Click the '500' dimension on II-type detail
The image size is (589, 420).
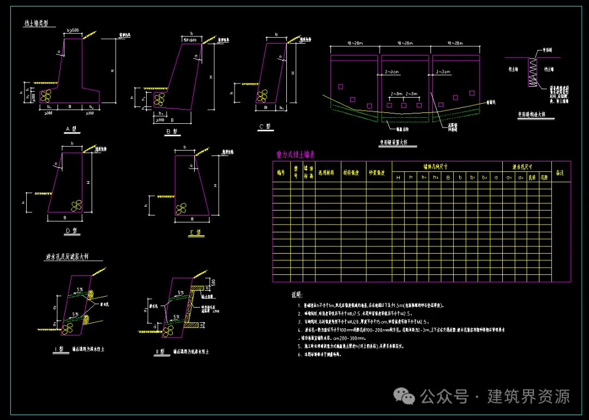point(214,283)
